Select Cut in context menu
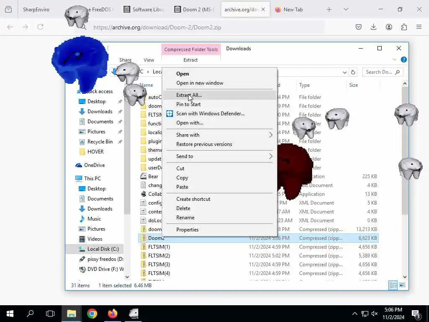The height and width of the screenshot is (322, 429). pyautogui.click(x=219, y=169)
